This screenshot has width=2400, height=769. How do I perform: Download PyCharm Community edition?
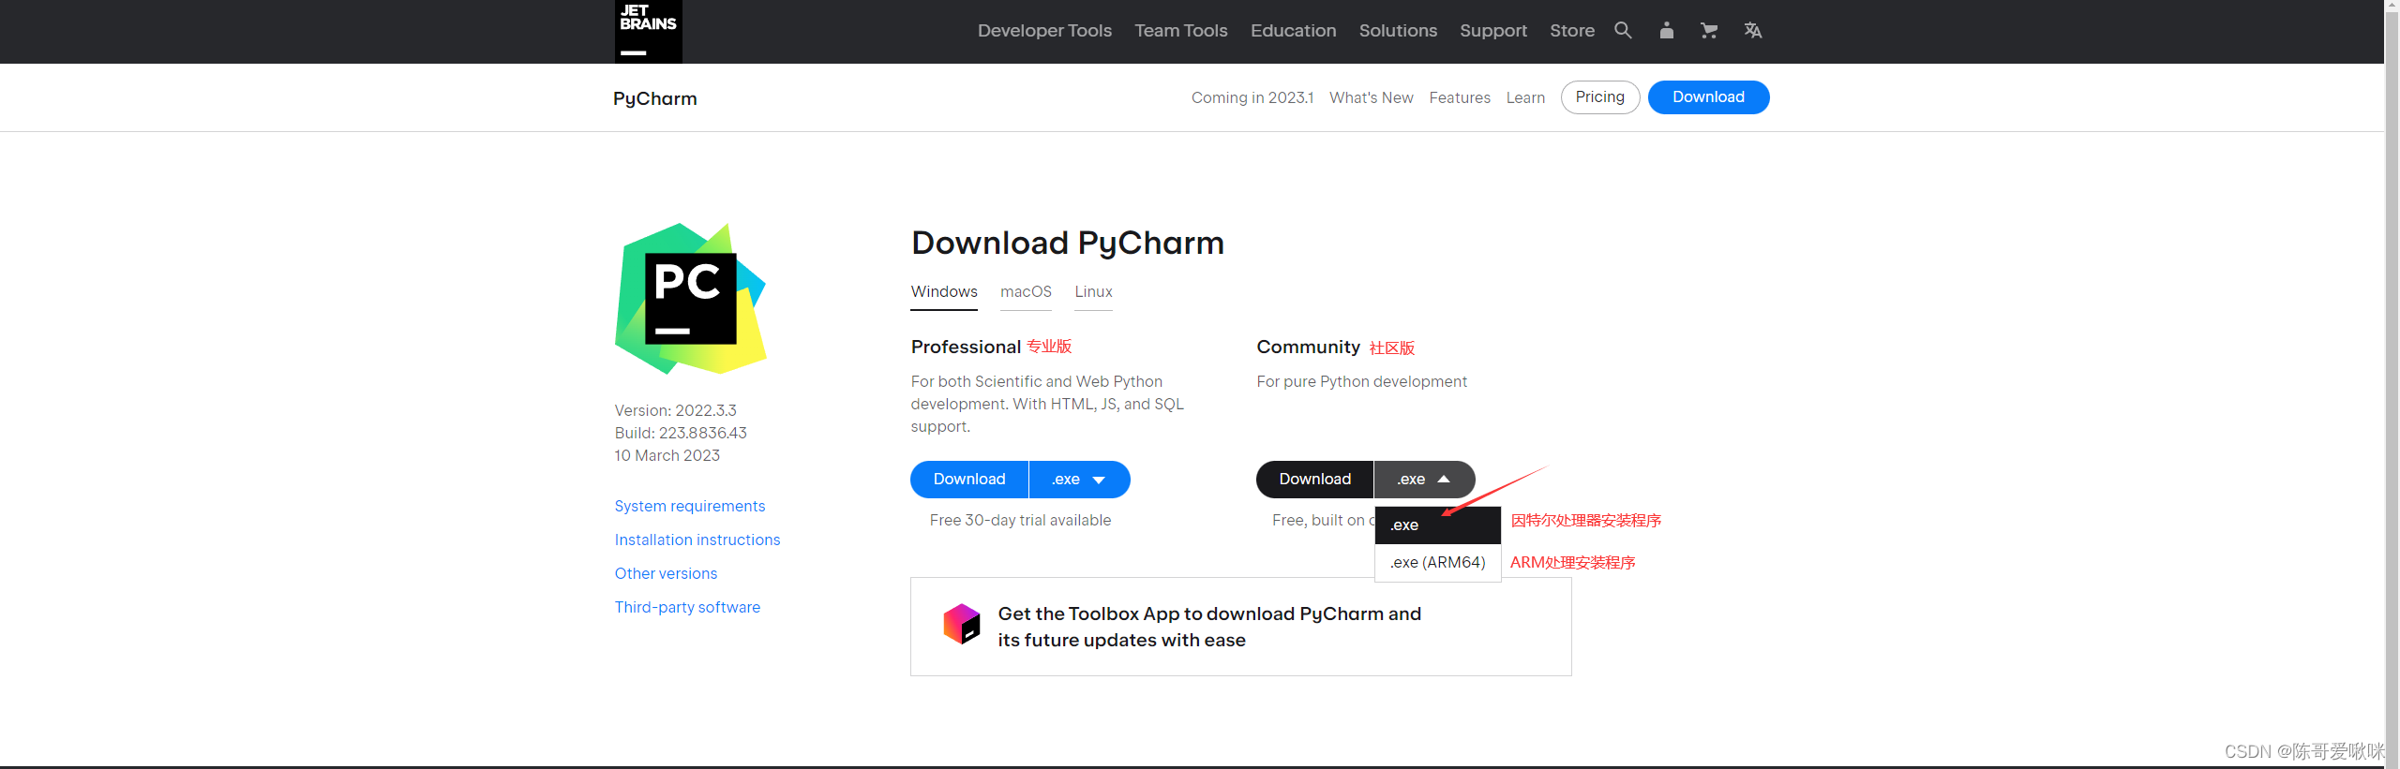tap(1314, 480)
